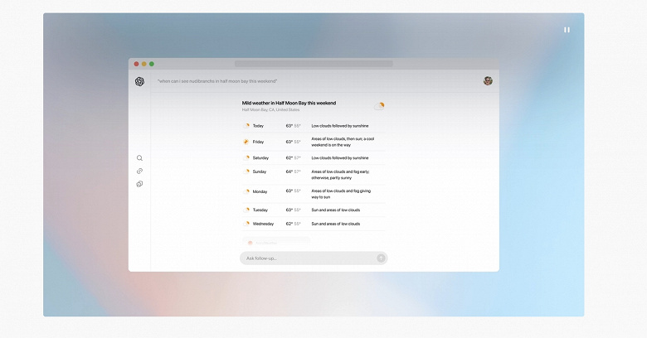Click the partly cloudy weather header icon
This screenshot has width=647, height=338.
(x=379, y=106)
